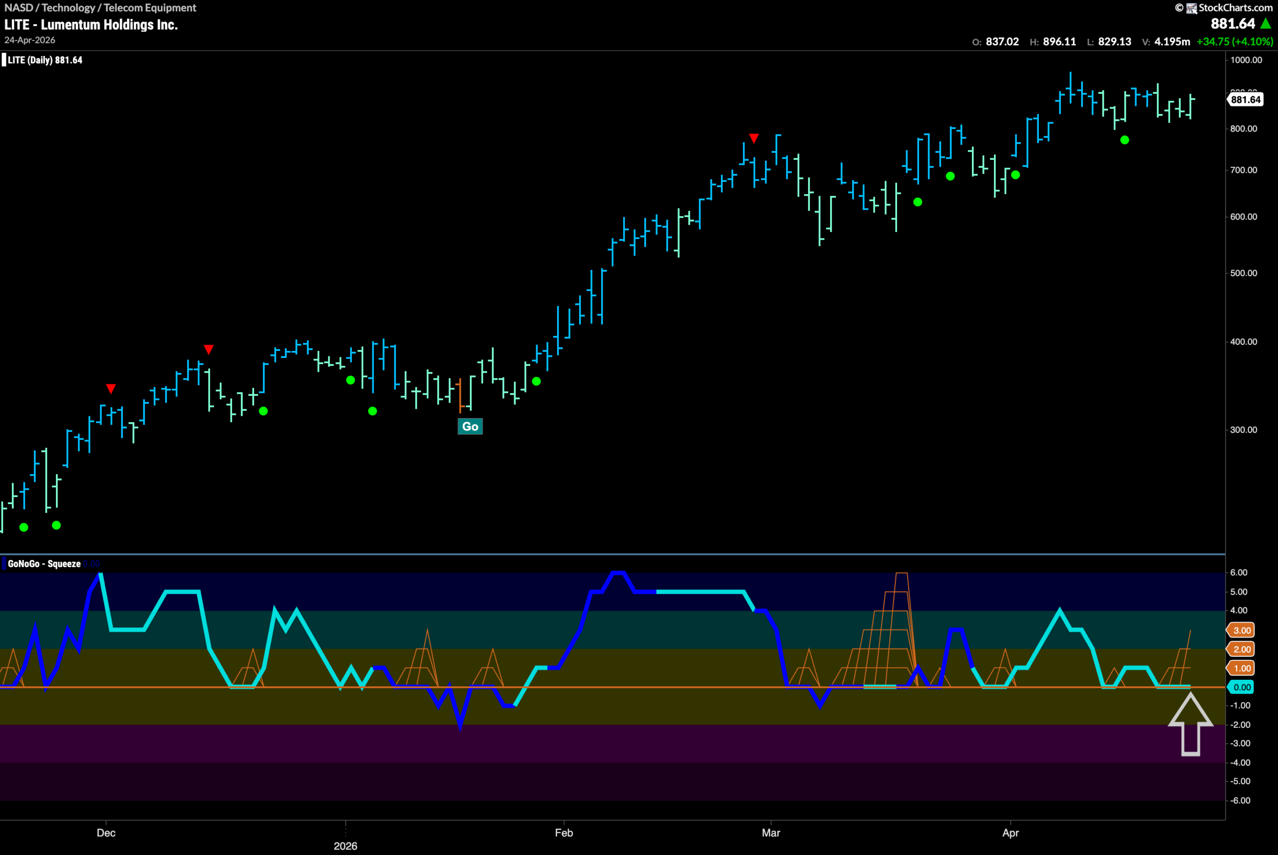Click the low value "829.13"
This screenshot has width=1278, height=855.
tap(1114, 41)
